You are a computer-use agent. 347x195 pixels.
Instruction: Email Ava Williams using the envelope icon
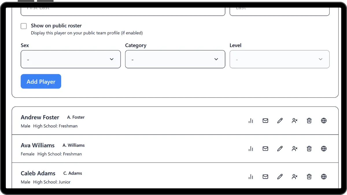click(265, 148)
